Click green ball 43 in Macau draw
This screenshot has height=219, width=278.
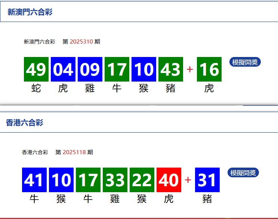pos(171,69)
